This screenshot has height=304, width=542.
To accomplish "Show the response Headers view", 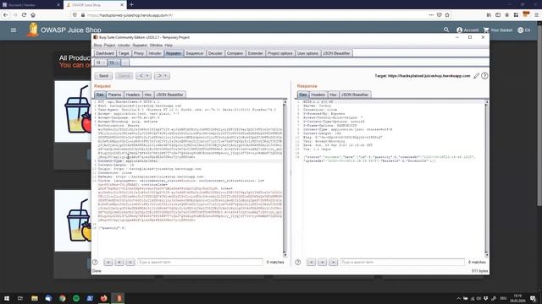I will (318, 95).
